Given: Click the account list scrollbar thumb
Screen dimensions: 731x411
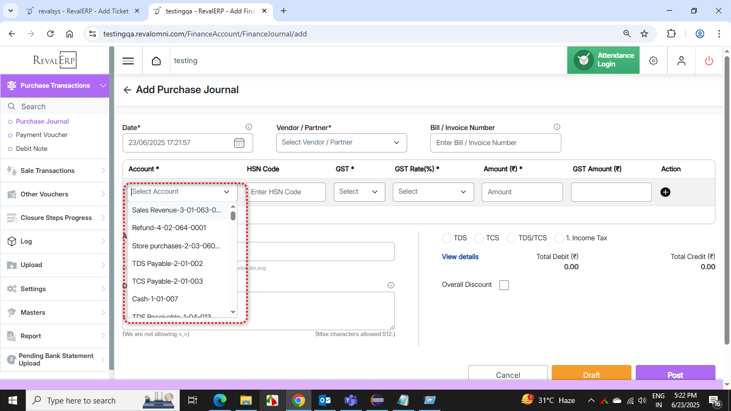Looking at the screenshot, I should tap(233, 216).
